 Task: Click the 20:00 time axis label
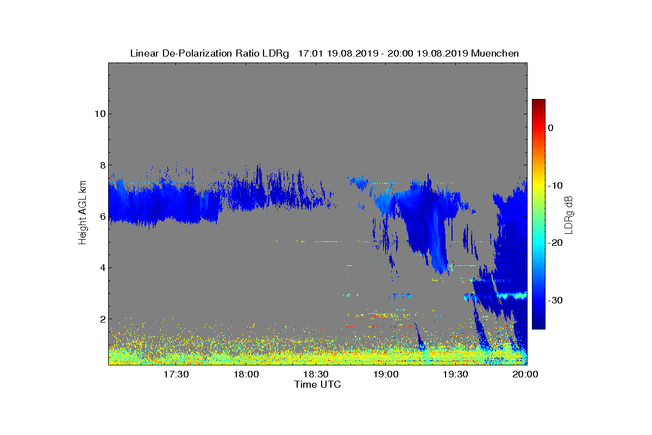(x=525, y=375)
